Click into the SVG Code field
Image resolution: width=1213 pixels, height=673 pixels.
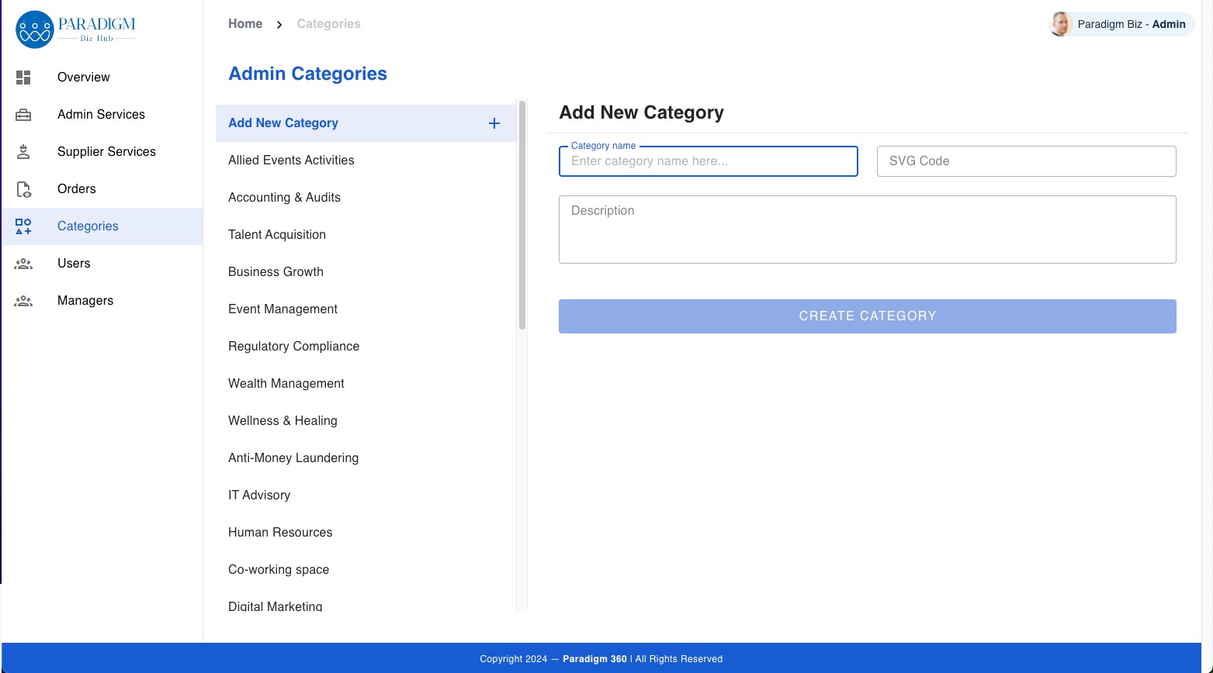coord(1026,161)
